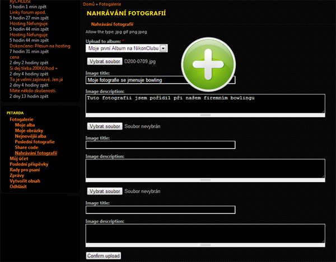Viewport: 336px width, 262px height.
Task: Click the third Image description textarea
Action: (205, 234)
